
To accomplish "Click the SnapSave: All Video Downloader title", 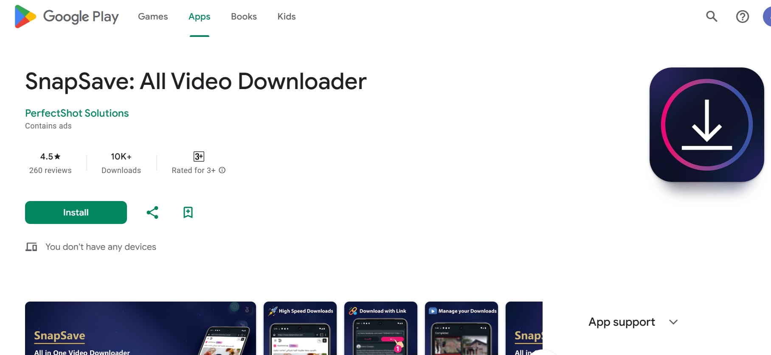I will tap(196, 81).
